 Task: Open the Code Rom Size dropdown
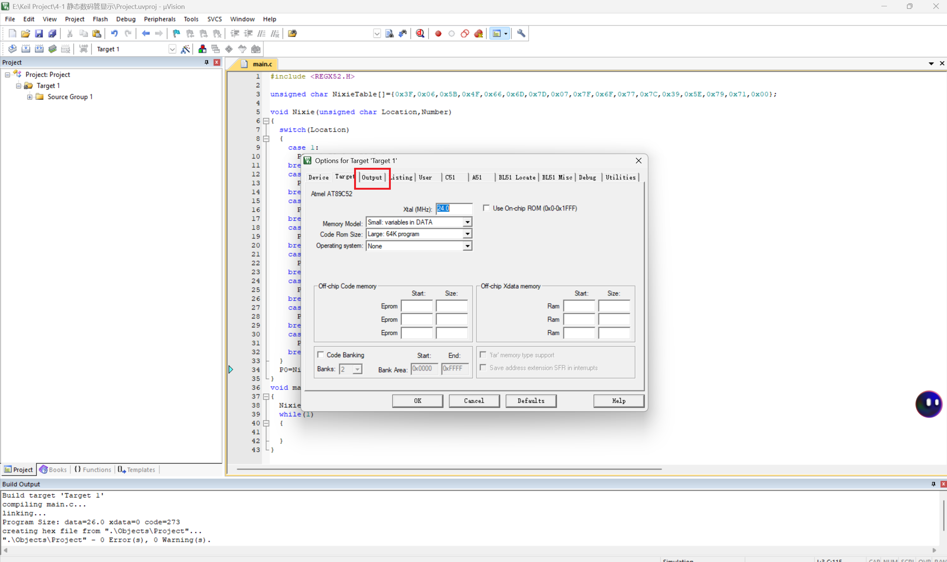pyautogui.click(x=467, y=234)
